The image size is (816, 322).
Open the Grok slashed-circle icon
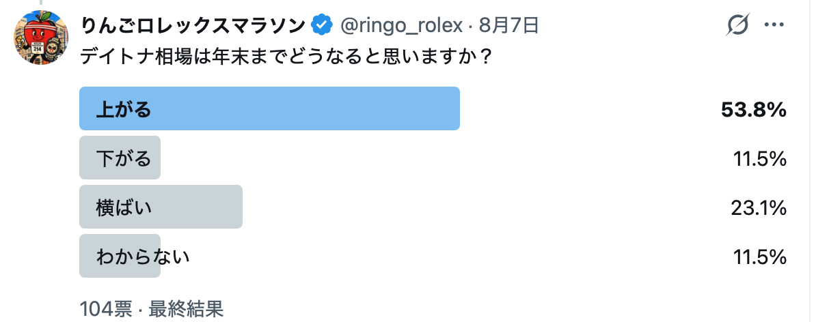tap(738, 25)
